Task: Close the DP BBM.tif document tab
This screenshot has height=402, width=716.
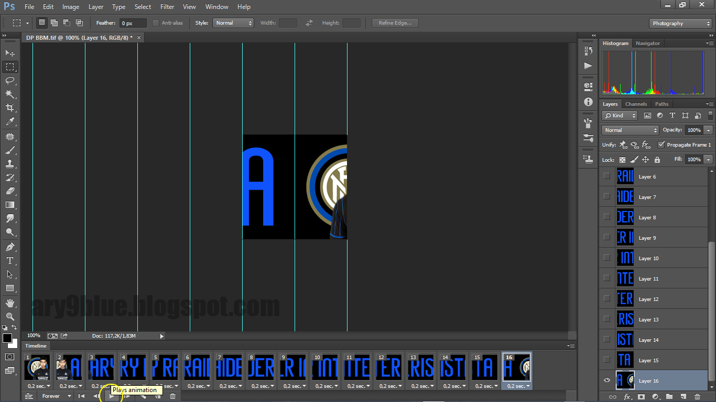Action: pos(139,38)
